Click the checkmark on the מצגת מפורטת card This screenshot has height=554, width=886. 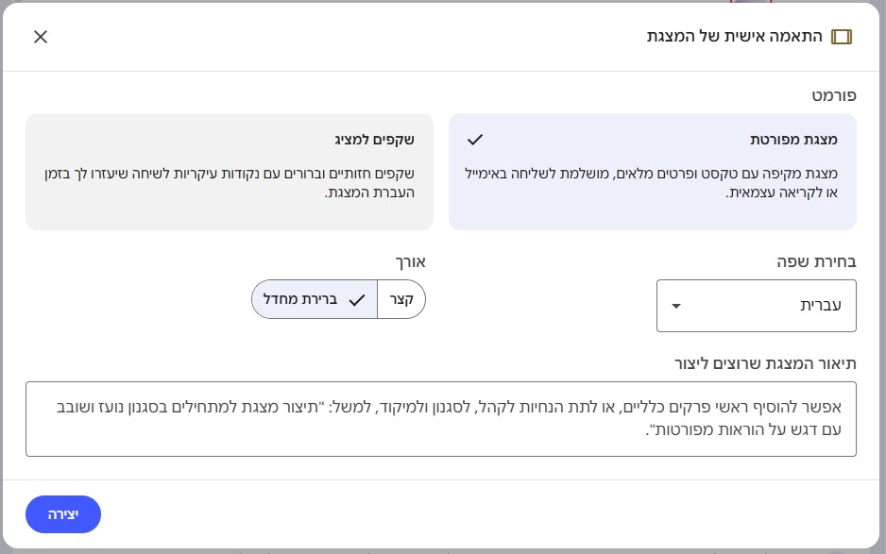475,139
